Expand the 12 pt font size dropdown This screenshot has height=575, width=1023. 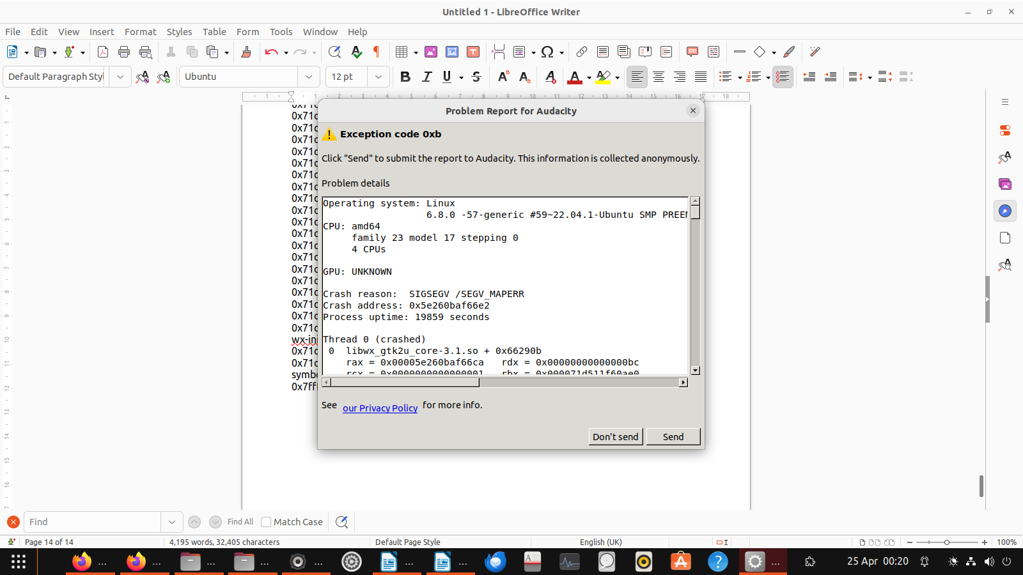(378, 77)
